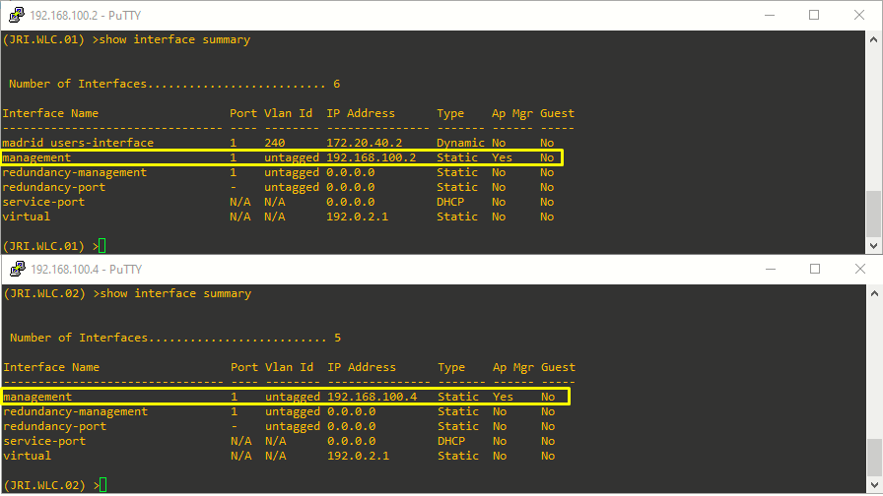The width and height of the screenshot is (883, 496).
Task: Click 'service-port' in the WLC.02 window
Action: pos(44,441)
